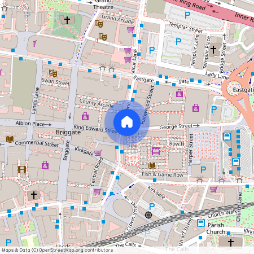This screenshot has width=254, height=254.
Task: Select the market stall icon by Row H
Action: pyautogui.click(x=156, y=151)
